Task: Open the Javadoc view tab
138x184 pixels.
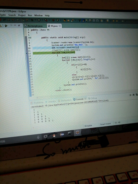Action: 51,102
